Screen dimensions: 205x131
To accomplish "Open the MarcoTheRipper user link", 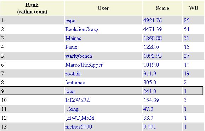I will (84, 65).
